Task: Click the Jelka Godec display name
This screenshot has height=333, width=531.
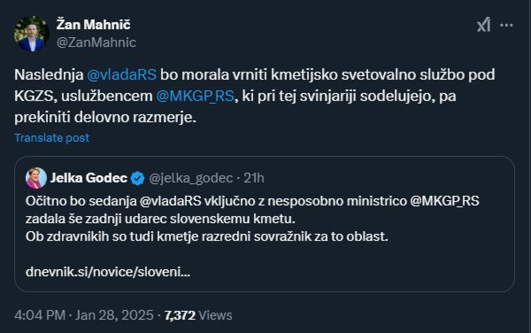Action: [x=88, y=178]
